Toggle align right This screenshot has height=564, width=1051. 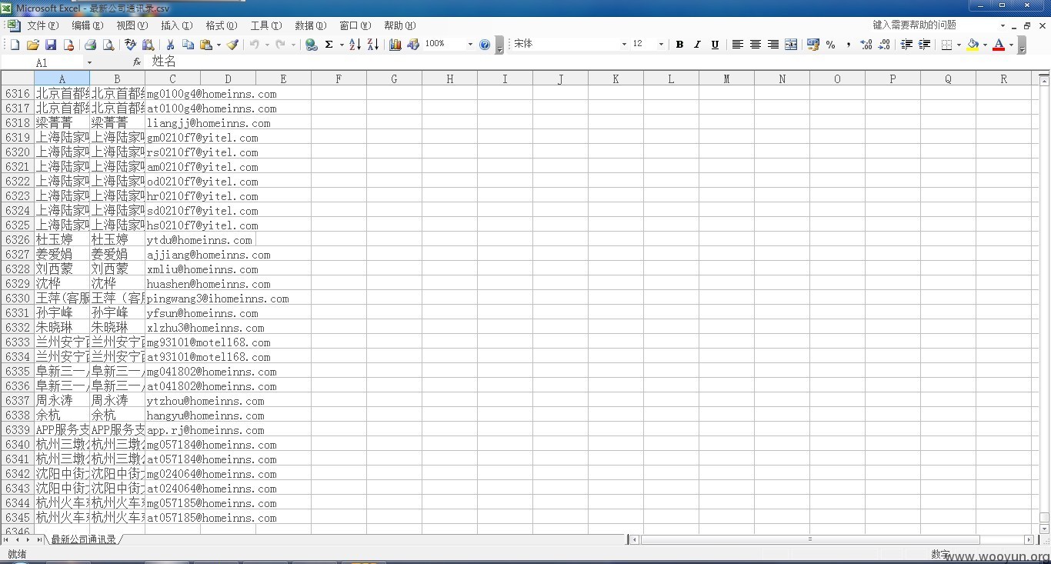click(773, 45)
